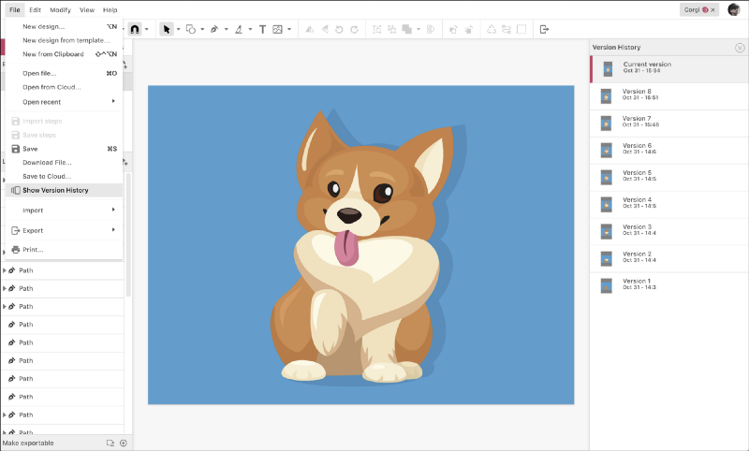This screenshot has width=749, height=451.
Task: Select Version 8 in history list
Action: tap(637, 94)
